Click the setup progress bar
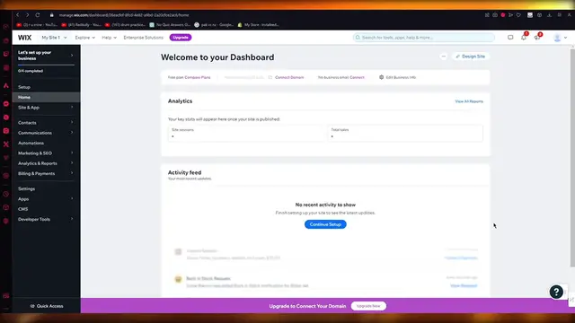The width and height of the screenshot is (575, 323). click(x=46, y=65)
